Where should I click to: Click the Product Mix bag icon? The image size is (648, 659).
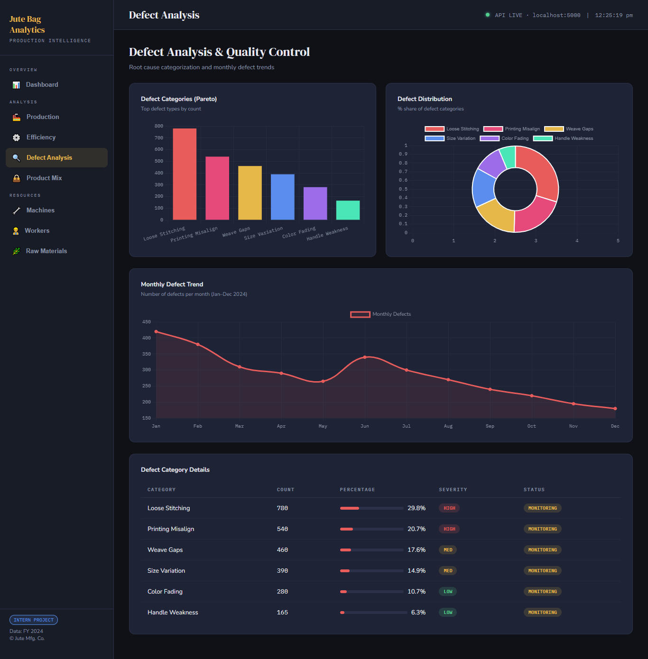tap(17, 178)
